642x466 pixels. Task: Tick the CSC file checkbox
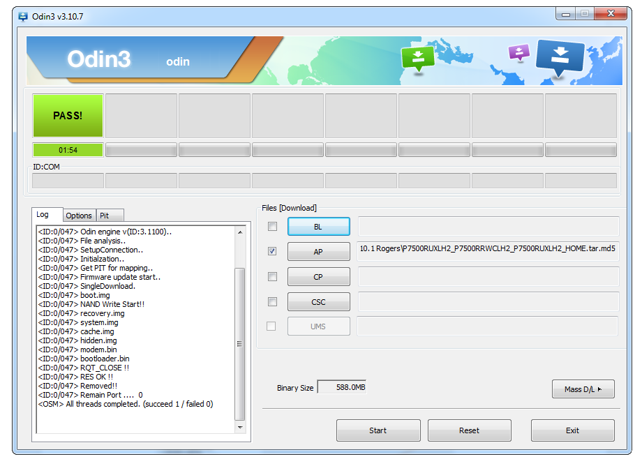(272, 301)
